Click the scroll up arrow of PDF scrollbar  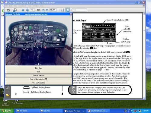[x=144, y=14]
